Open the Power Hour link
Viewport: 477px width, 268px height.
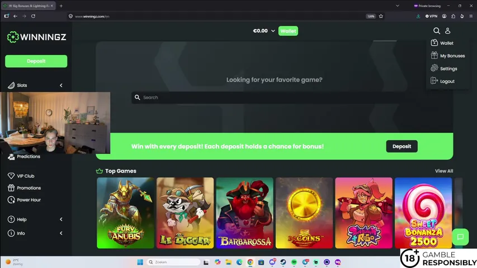(x=29, y=200)
